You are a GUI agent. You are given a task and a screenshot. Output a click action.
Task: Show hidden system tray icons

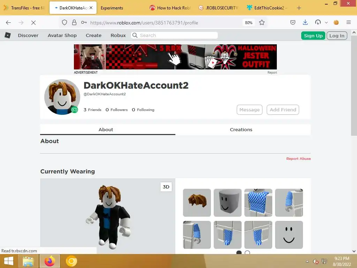pyautogui.click(x=307, y=261)
